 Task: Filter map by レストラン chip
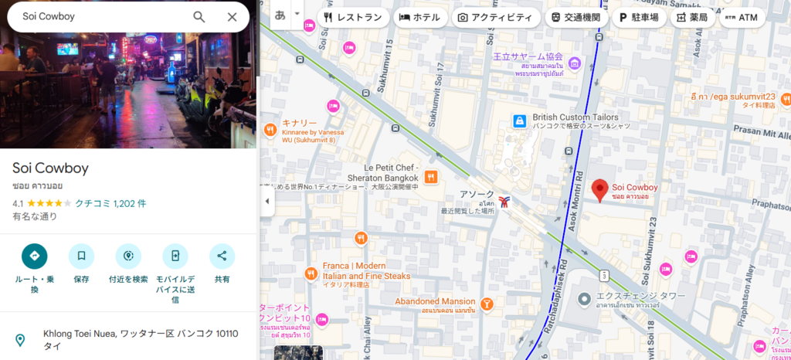pyautogui.click(x=353, y=18)
